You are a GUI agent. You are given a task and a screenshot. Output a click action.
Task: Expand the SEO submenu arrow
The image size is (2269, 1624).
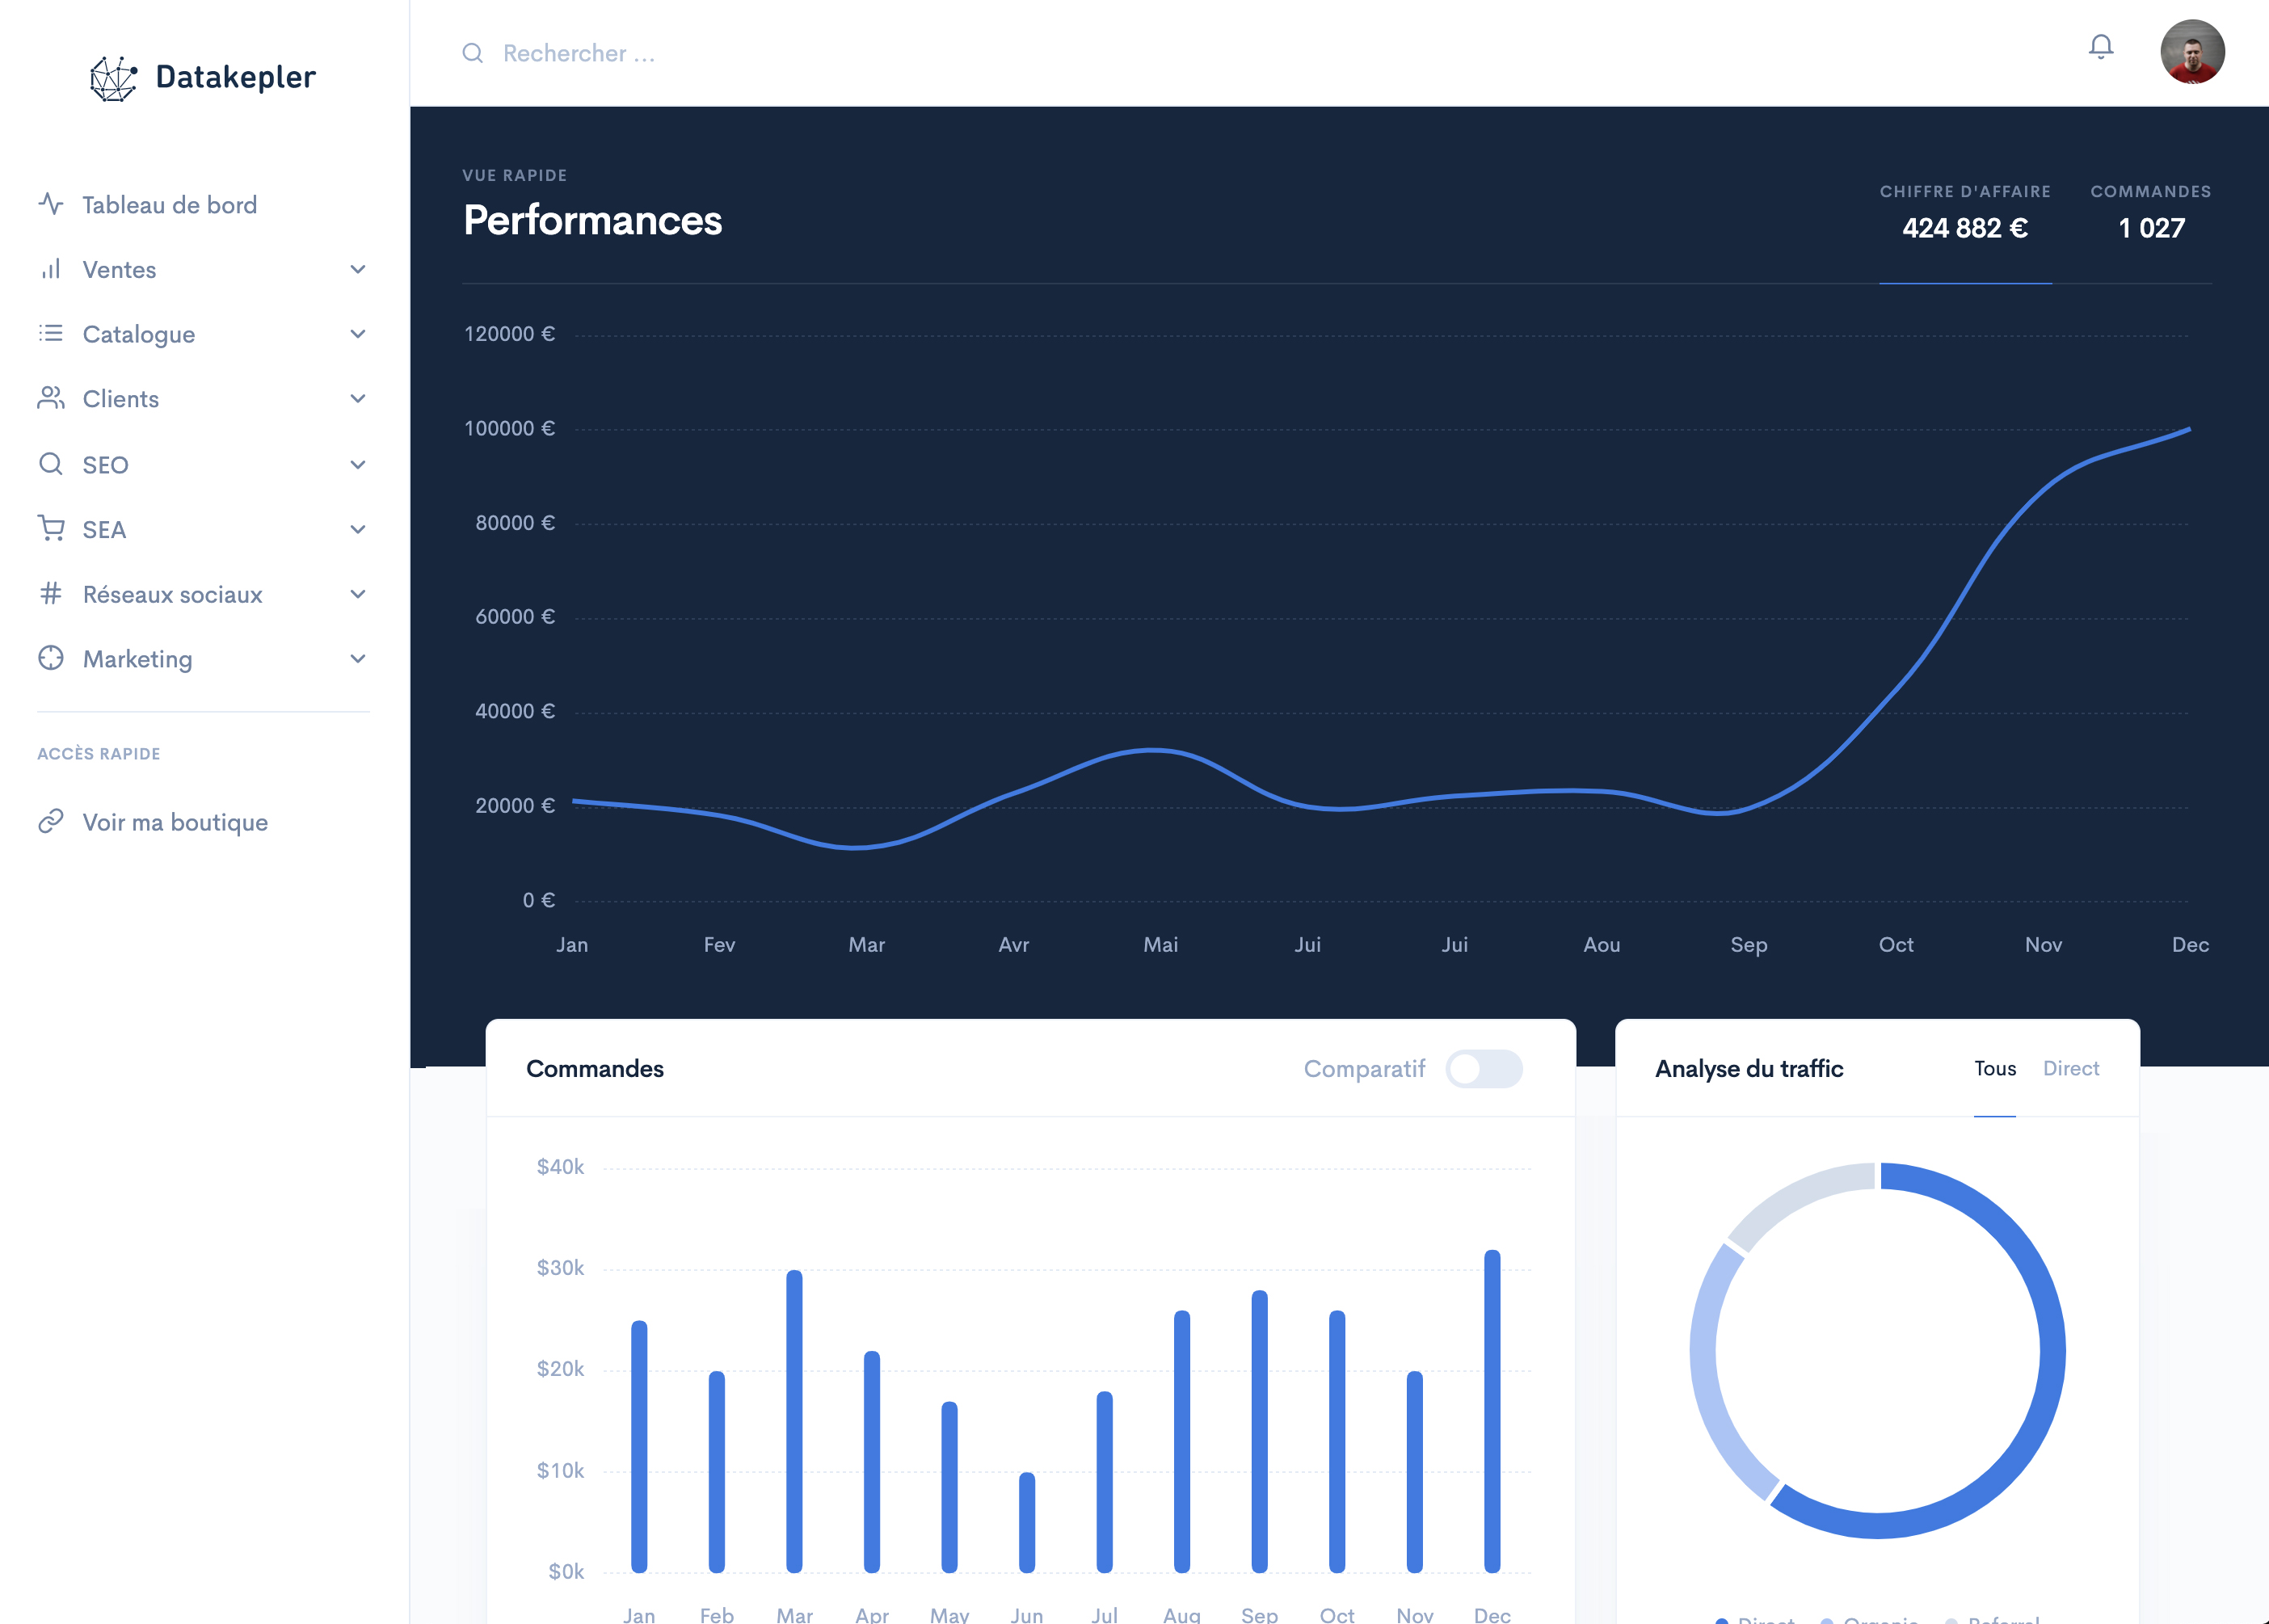(x=358, y=464)
